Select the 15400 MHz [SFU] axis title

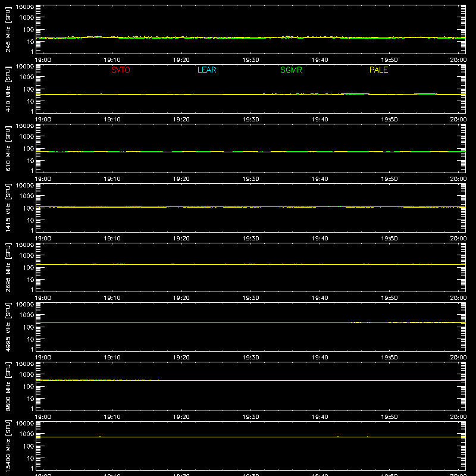coord(8,446)
